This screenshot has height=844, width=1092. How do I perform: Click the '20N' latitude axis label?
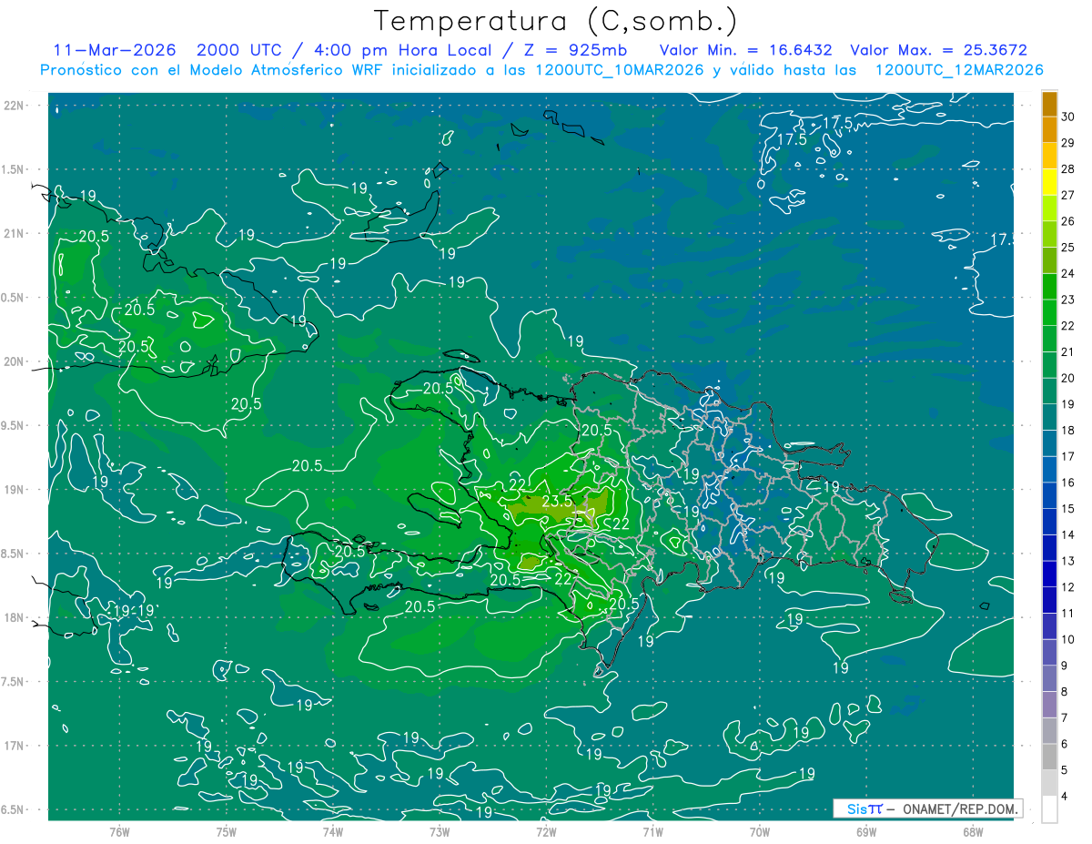pos(14,361)
